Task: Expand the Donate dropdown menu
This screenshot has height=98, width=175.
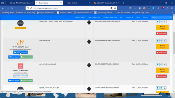Action: [129, 17]
